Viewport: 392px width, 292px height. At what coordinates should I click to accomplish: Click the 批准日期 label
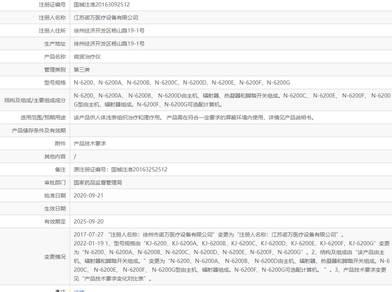tap(55, 196)
